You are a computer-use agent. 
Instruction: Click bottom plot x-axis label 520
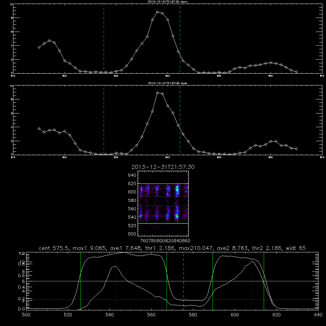(x=68, y=315)
